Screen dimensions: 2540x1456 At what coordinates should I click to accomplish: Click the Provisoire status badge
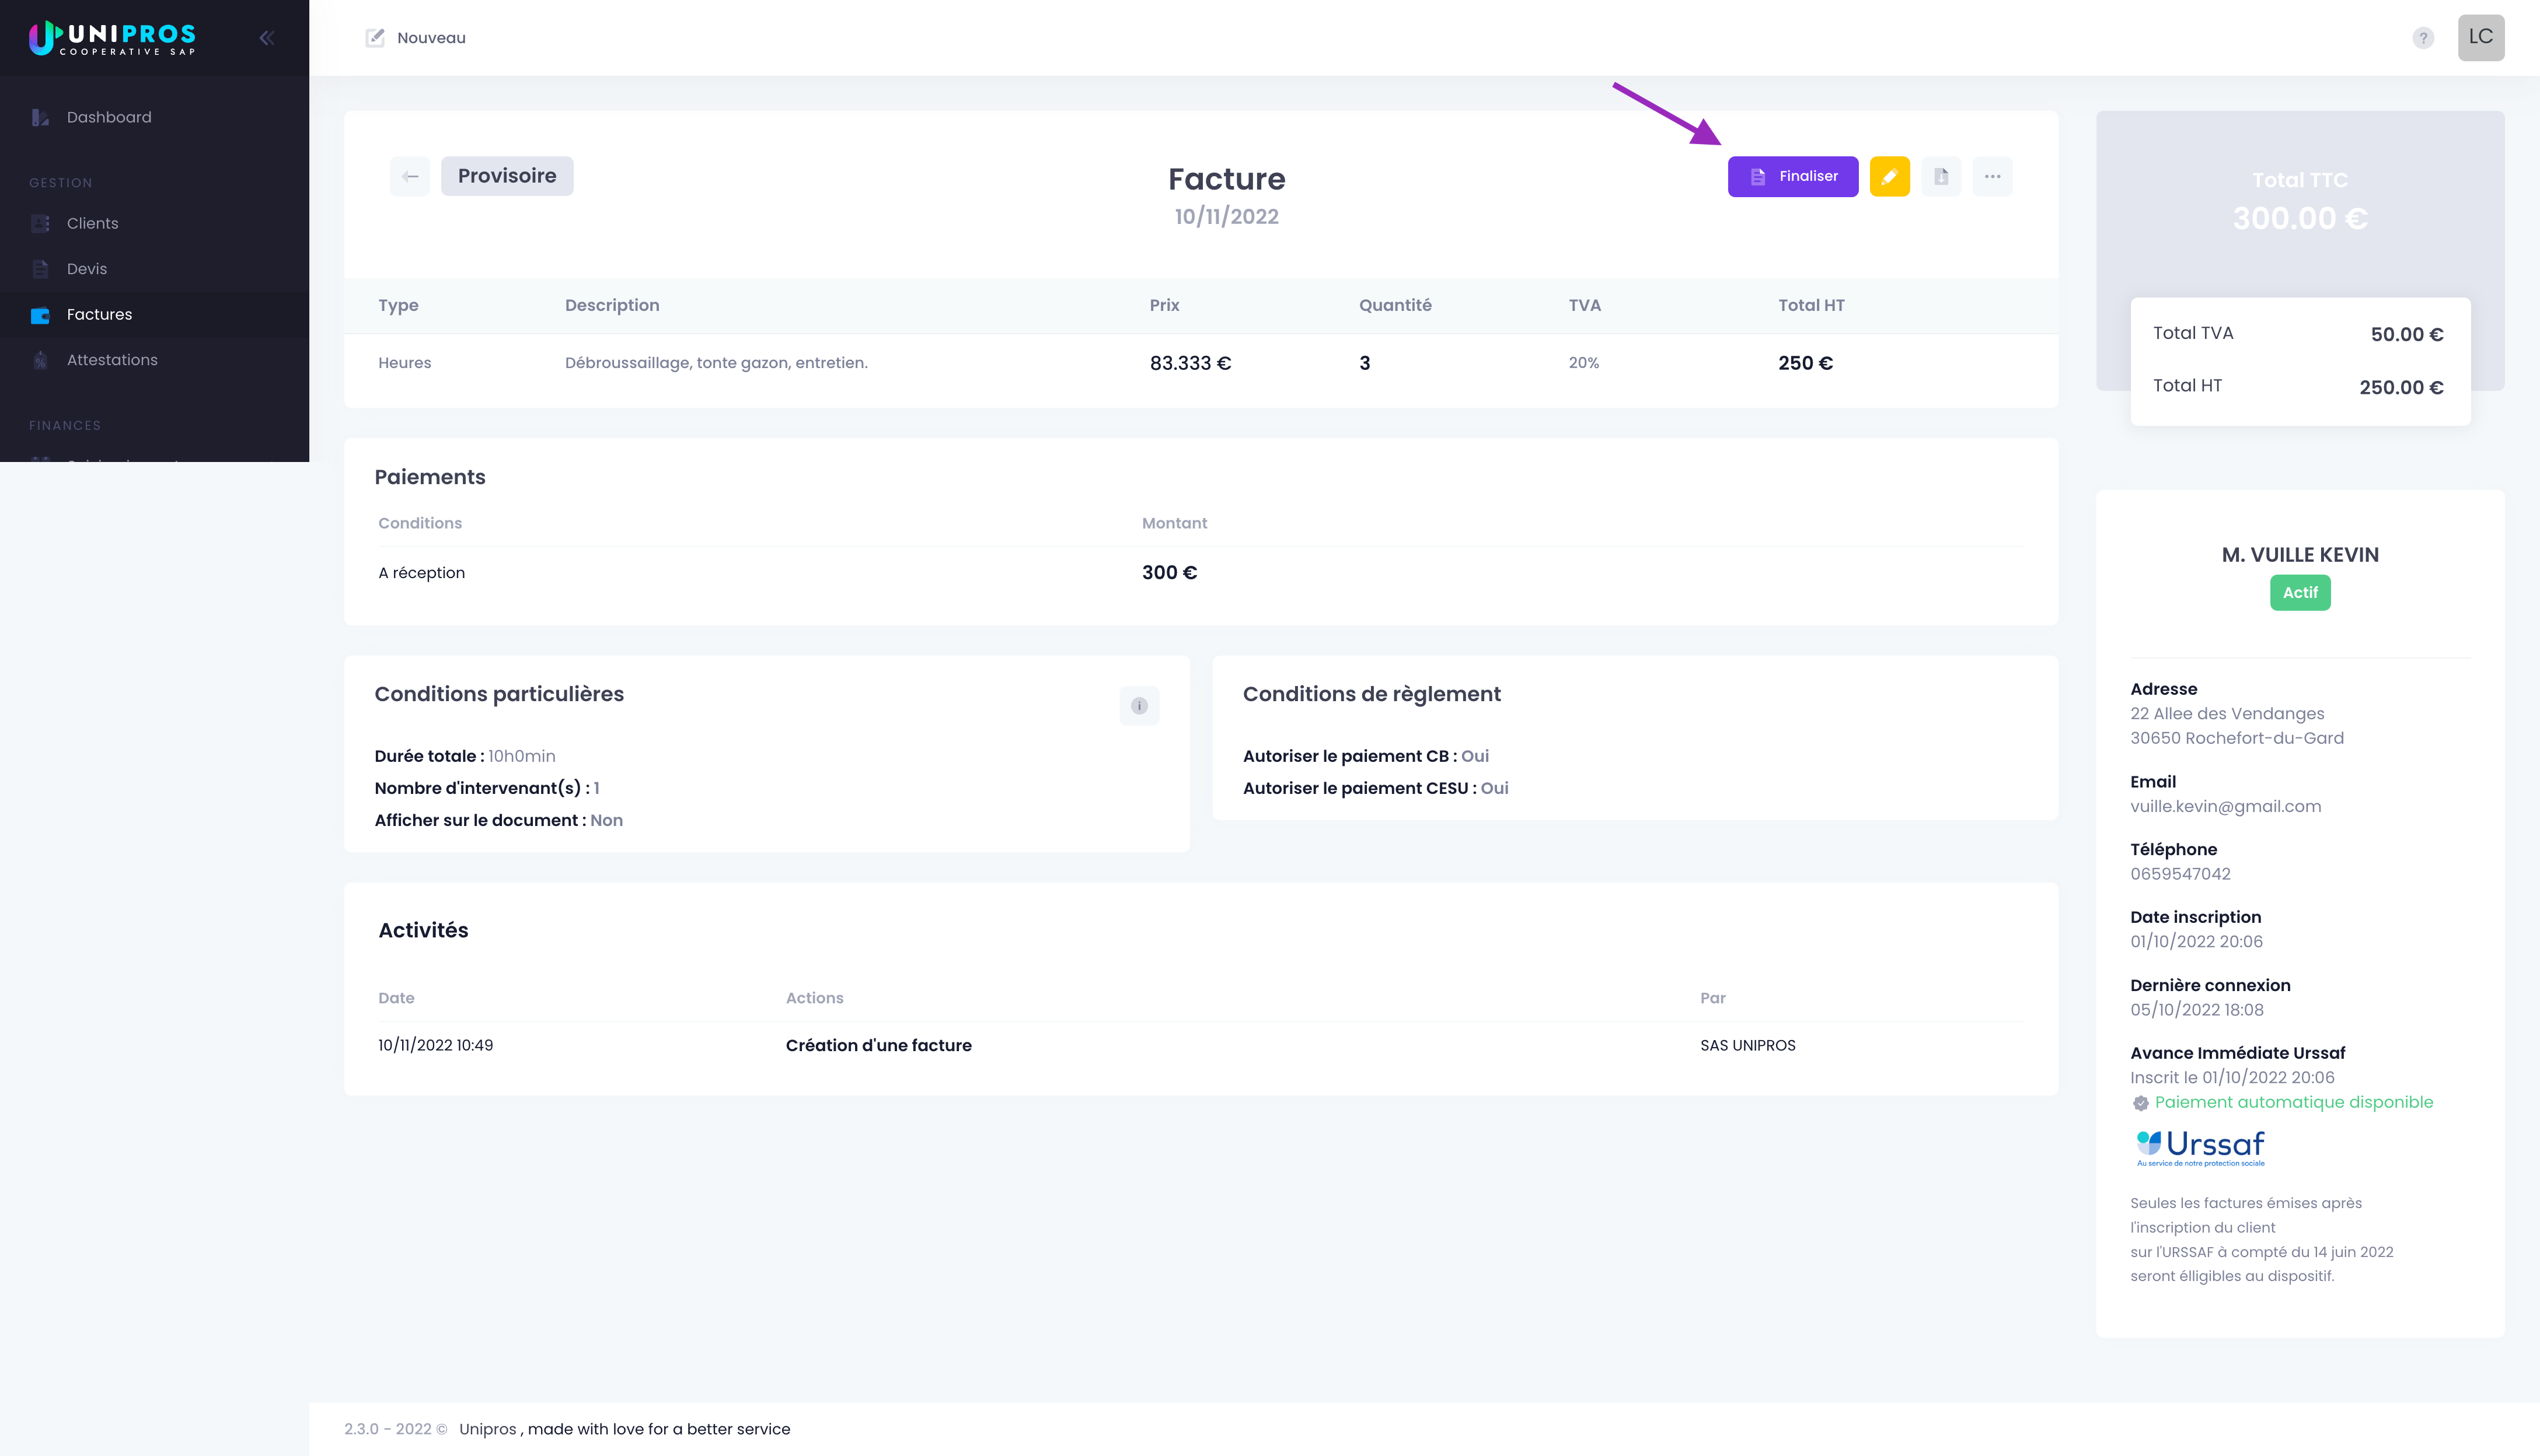click(x=507, y=176)
